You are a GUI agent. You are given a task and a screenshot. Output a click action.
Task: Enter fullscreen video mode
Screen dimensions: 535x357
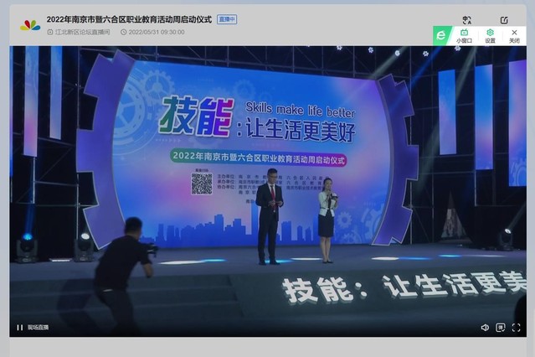pos(517,328)
